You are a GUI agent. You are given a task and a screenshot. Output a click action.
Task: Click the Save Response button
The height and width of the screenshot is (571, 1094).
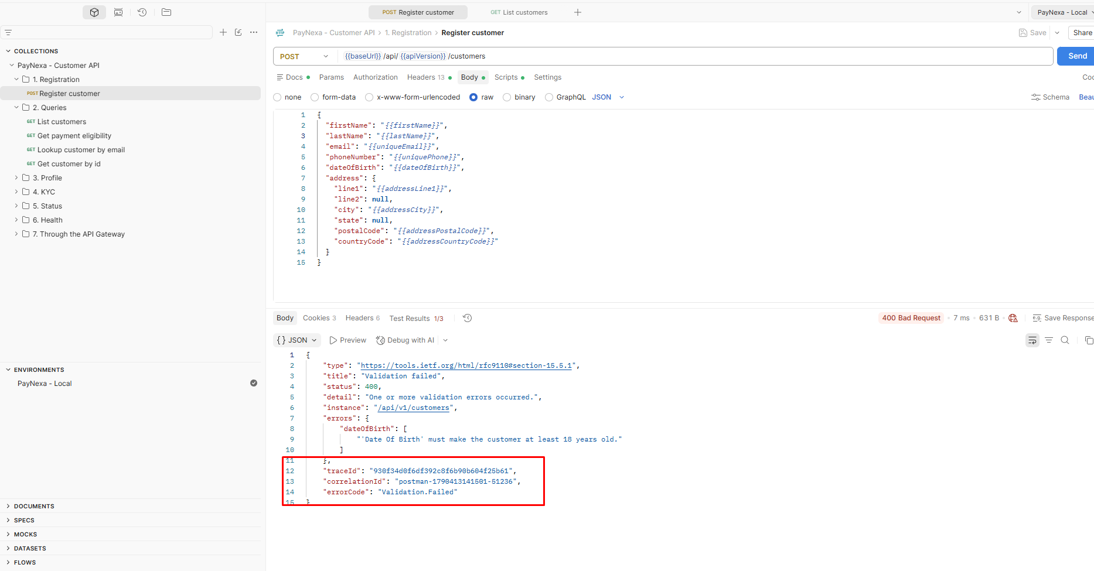point(1063,318)
